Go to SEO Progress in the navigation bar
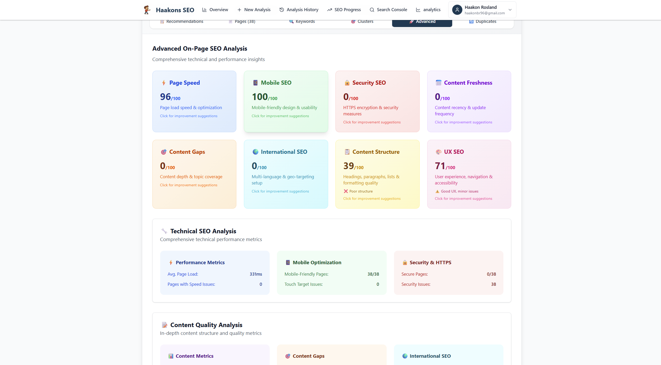661x365 pixels. tap(344, 10)
